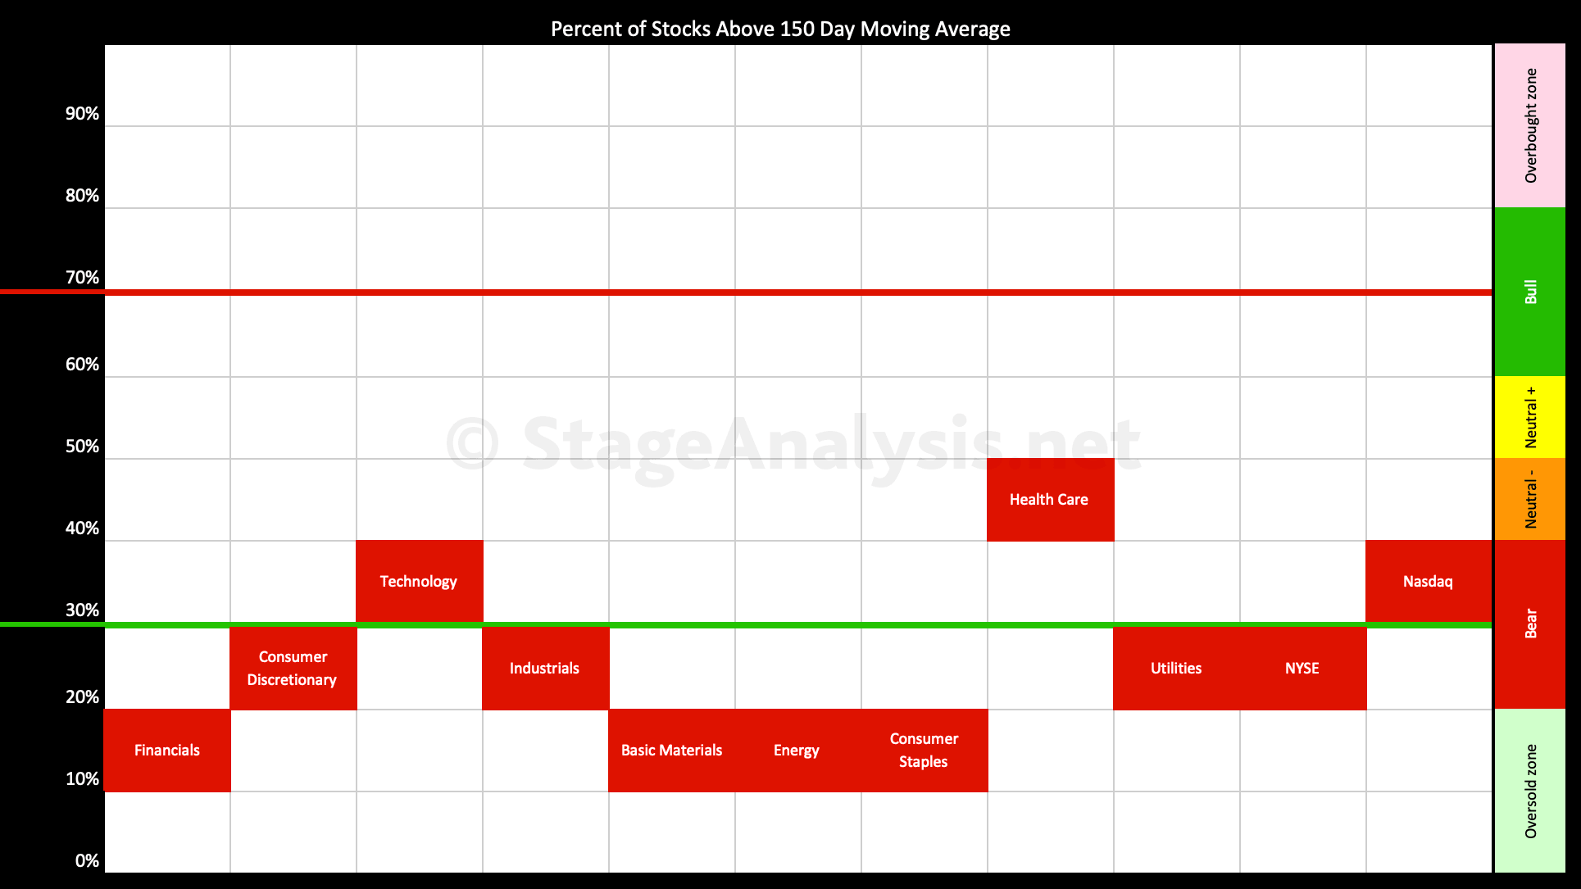
Task: Select the Industrials sector block
Action: point(546,669)
